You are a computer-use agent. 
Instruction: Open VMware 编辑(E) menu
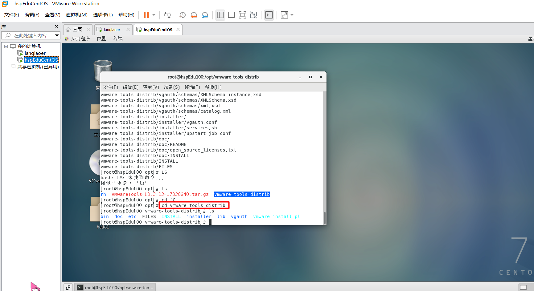click(x=32, y=15)
